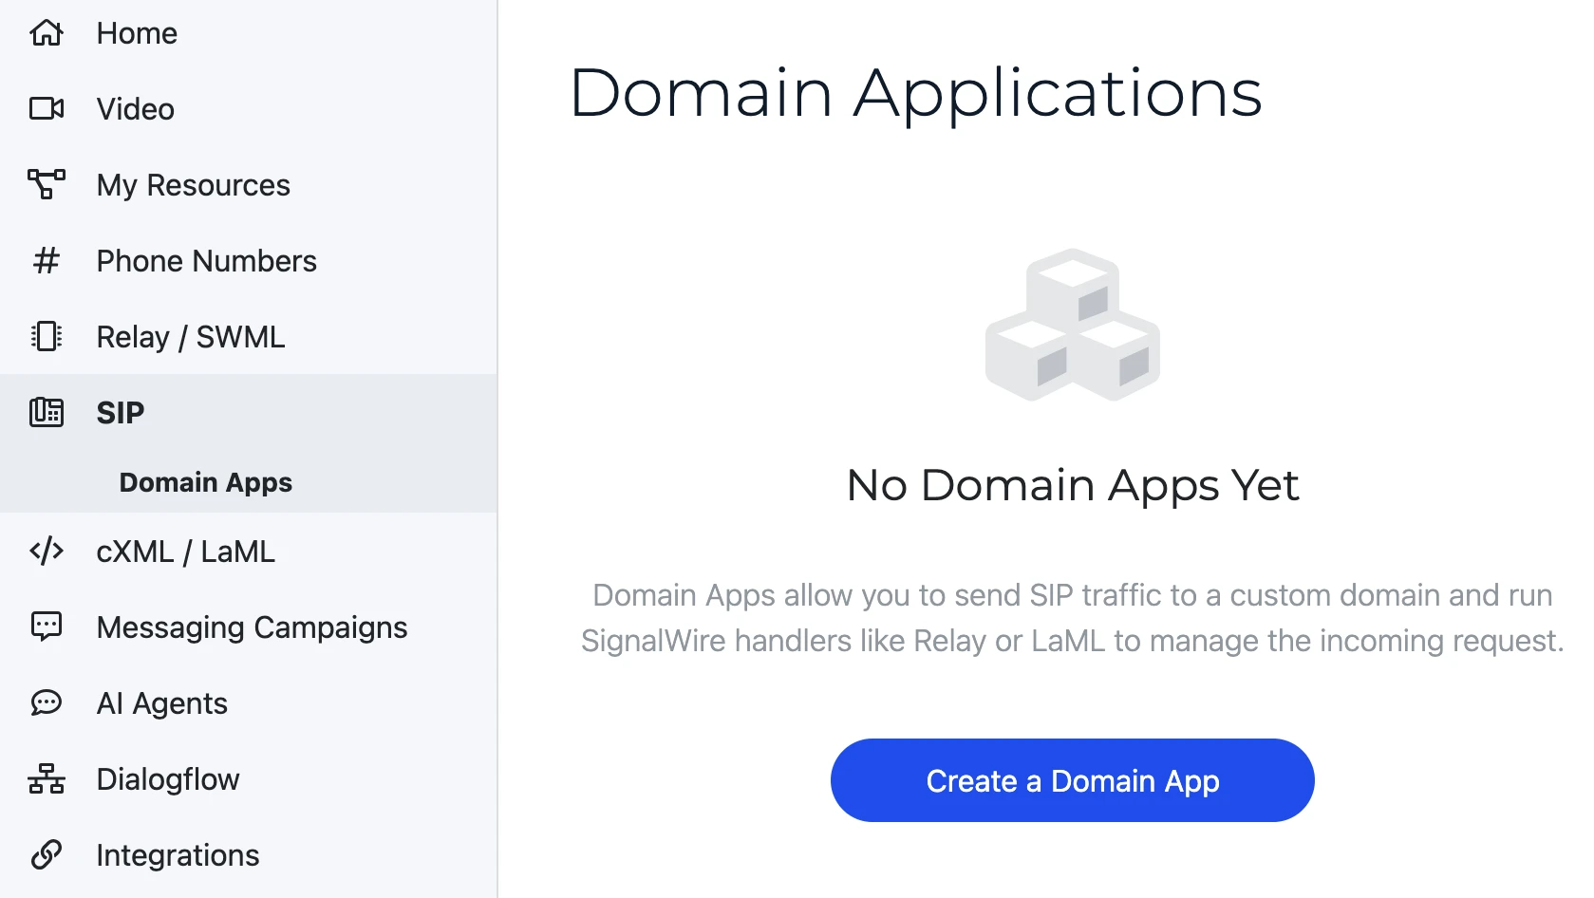This screenshot has width=1594, height=898.
Task: Select the Domain Applications page heading
Action: 916,92
